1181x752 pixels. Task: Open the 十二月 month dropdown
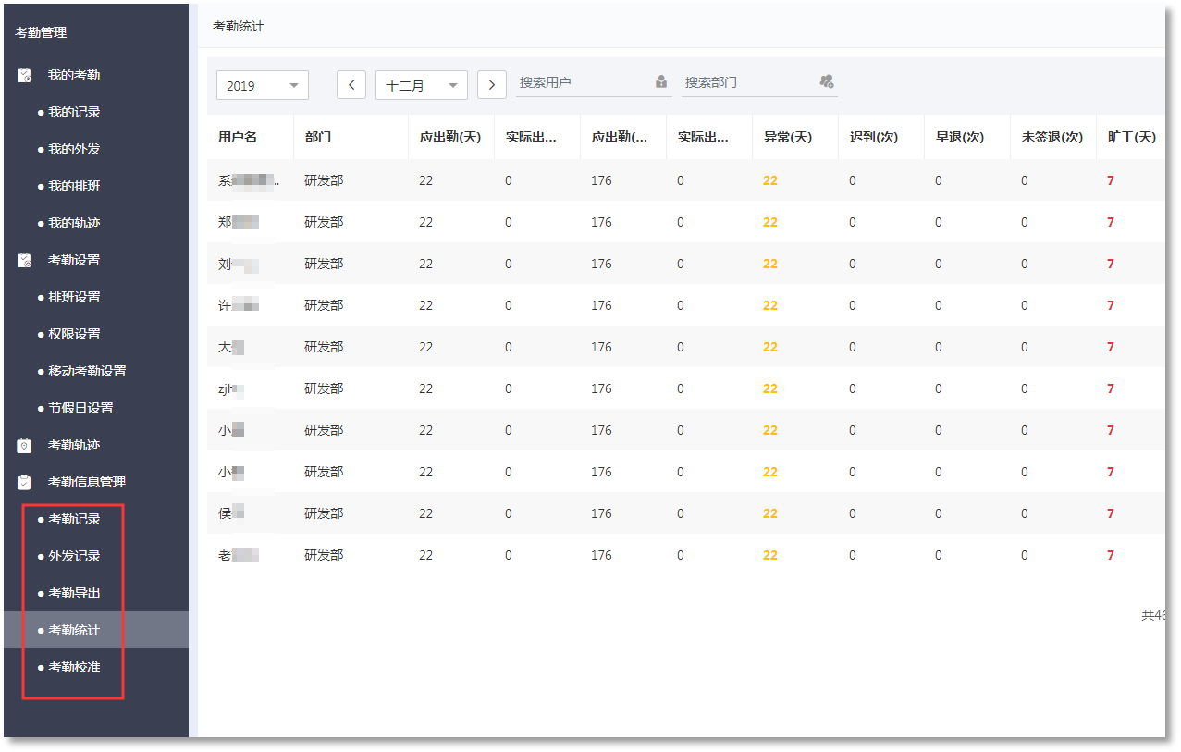422,85
